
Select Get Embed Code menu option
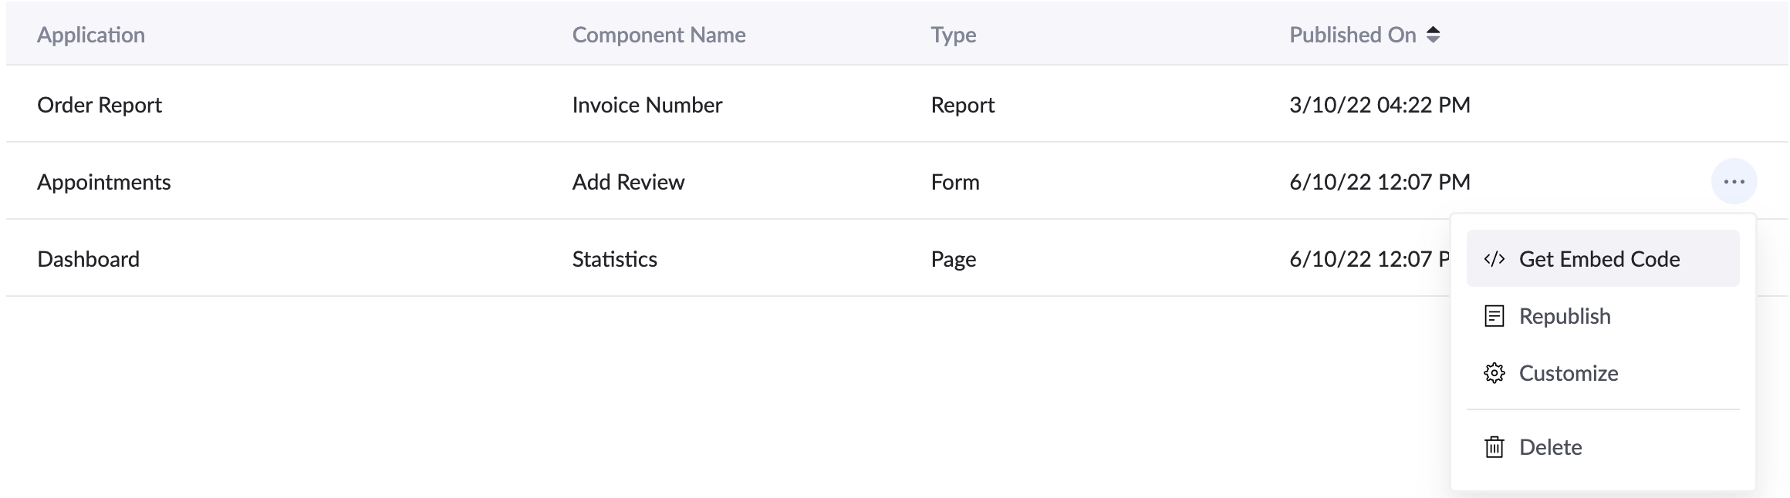point(1599,259)
